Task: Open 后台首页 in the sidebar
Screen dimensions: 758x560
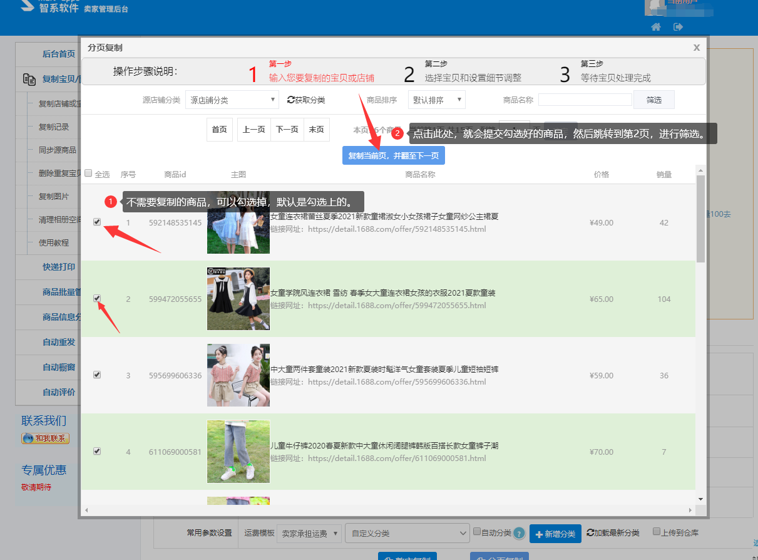Action: 59,54
